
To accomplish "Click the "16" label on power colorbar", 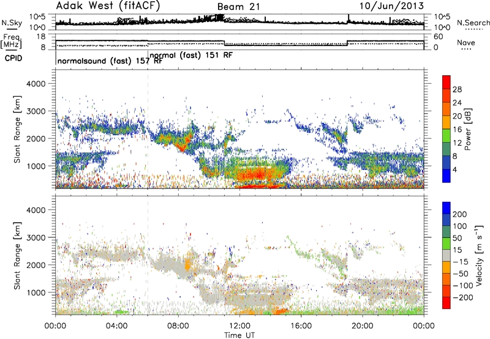I will [x=457, y=130].
